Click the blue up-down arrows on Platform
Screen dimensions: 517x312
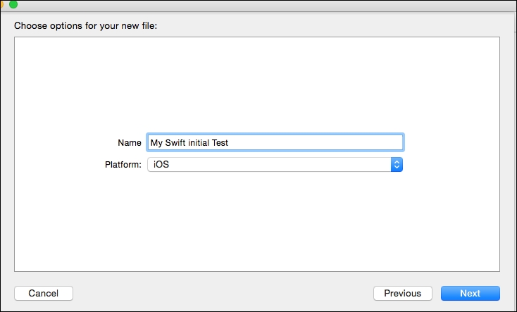point(397,164)
